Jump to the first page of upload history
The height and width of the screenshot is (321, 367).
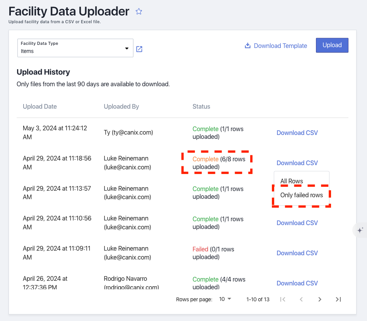(283, 299)
